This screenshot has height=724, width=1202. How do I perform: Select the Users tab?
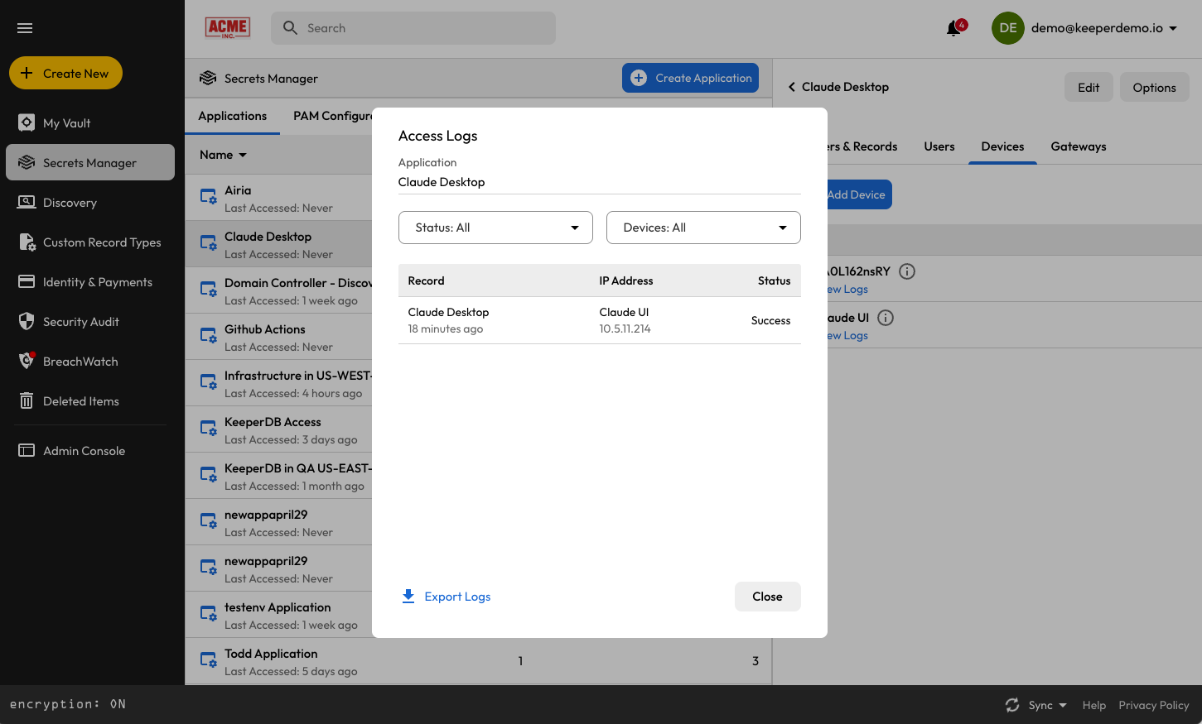pyautogui.click(x=939, y=146)
